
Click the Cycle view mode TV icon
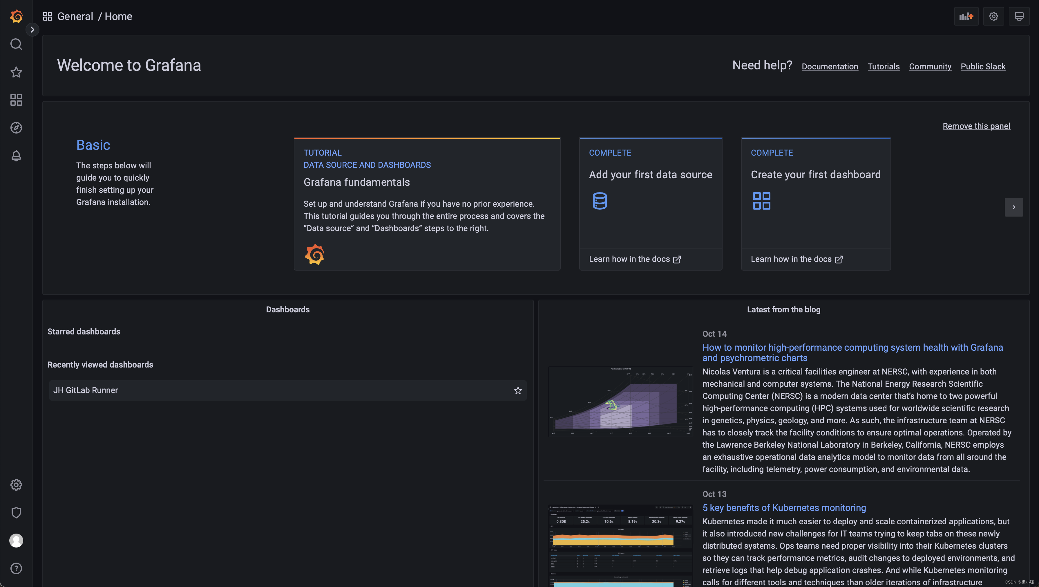[x=1019, y=16]
